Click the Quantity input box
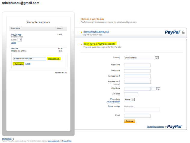The width and height of the screenshot is (190, 143). pyautogui.click(x=19, y=40)
